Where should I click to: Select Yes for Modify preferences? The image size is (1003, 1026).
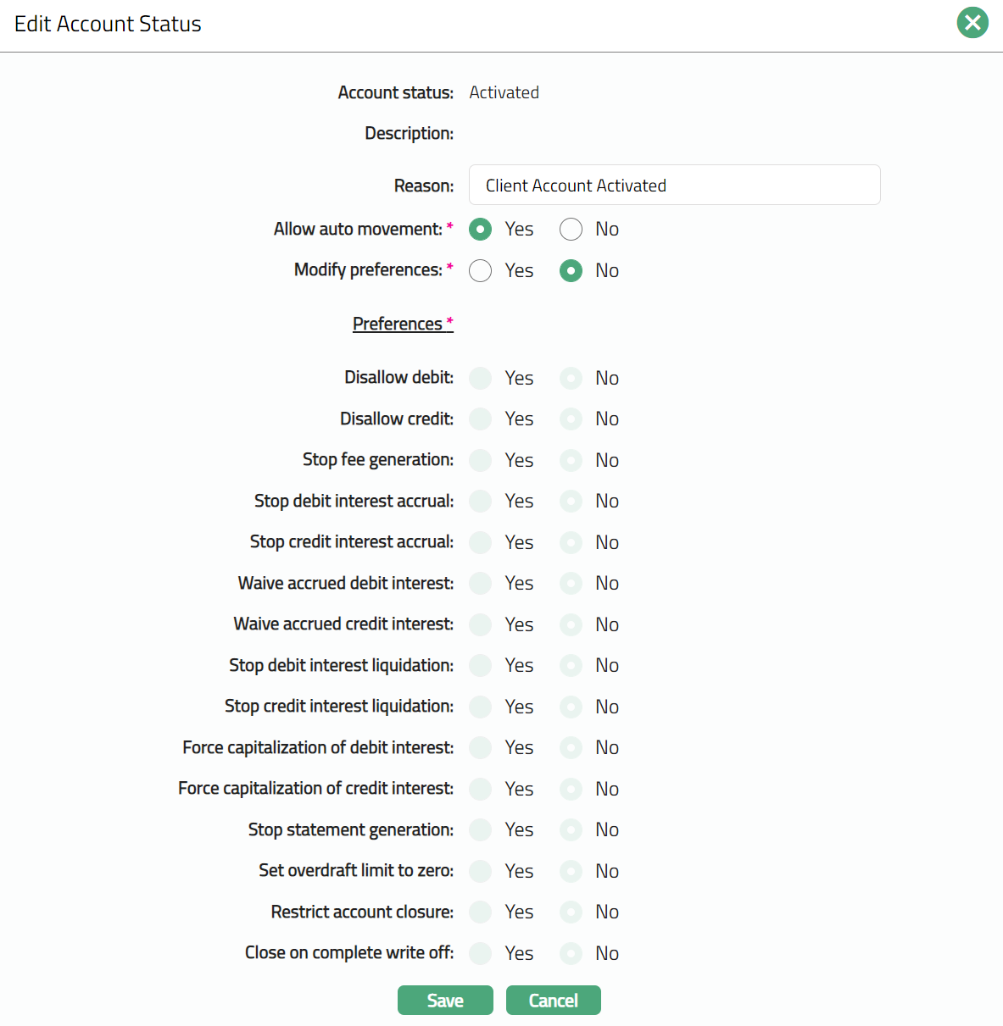click(481, 270)
